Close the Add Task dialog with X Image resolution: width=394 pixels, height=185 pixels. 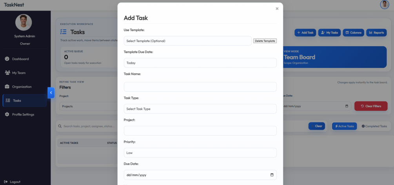tap(277, 9)
